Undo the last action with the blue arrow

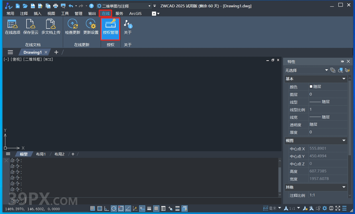(71, 6)
